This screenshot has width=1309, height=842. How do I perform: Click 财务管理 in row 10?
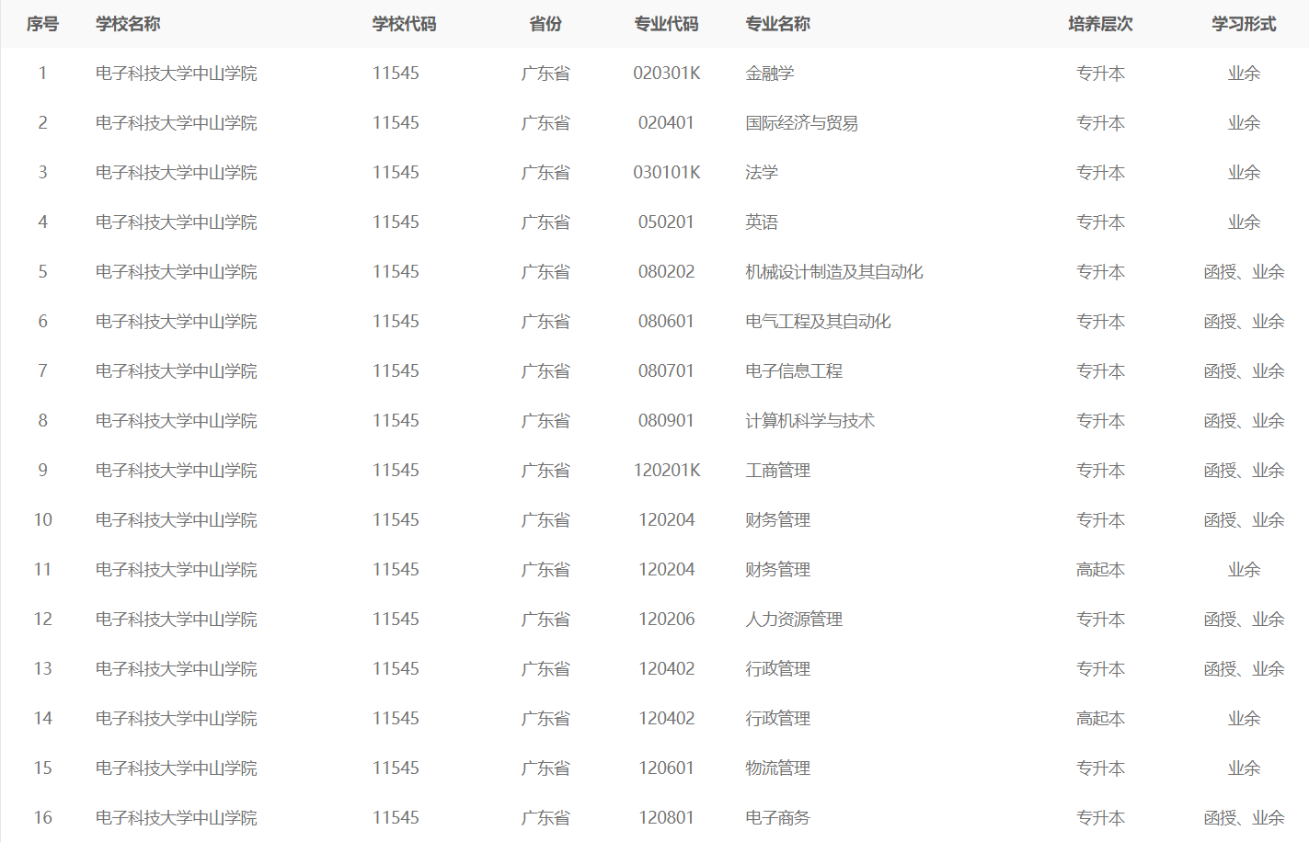tap(777, 520)
